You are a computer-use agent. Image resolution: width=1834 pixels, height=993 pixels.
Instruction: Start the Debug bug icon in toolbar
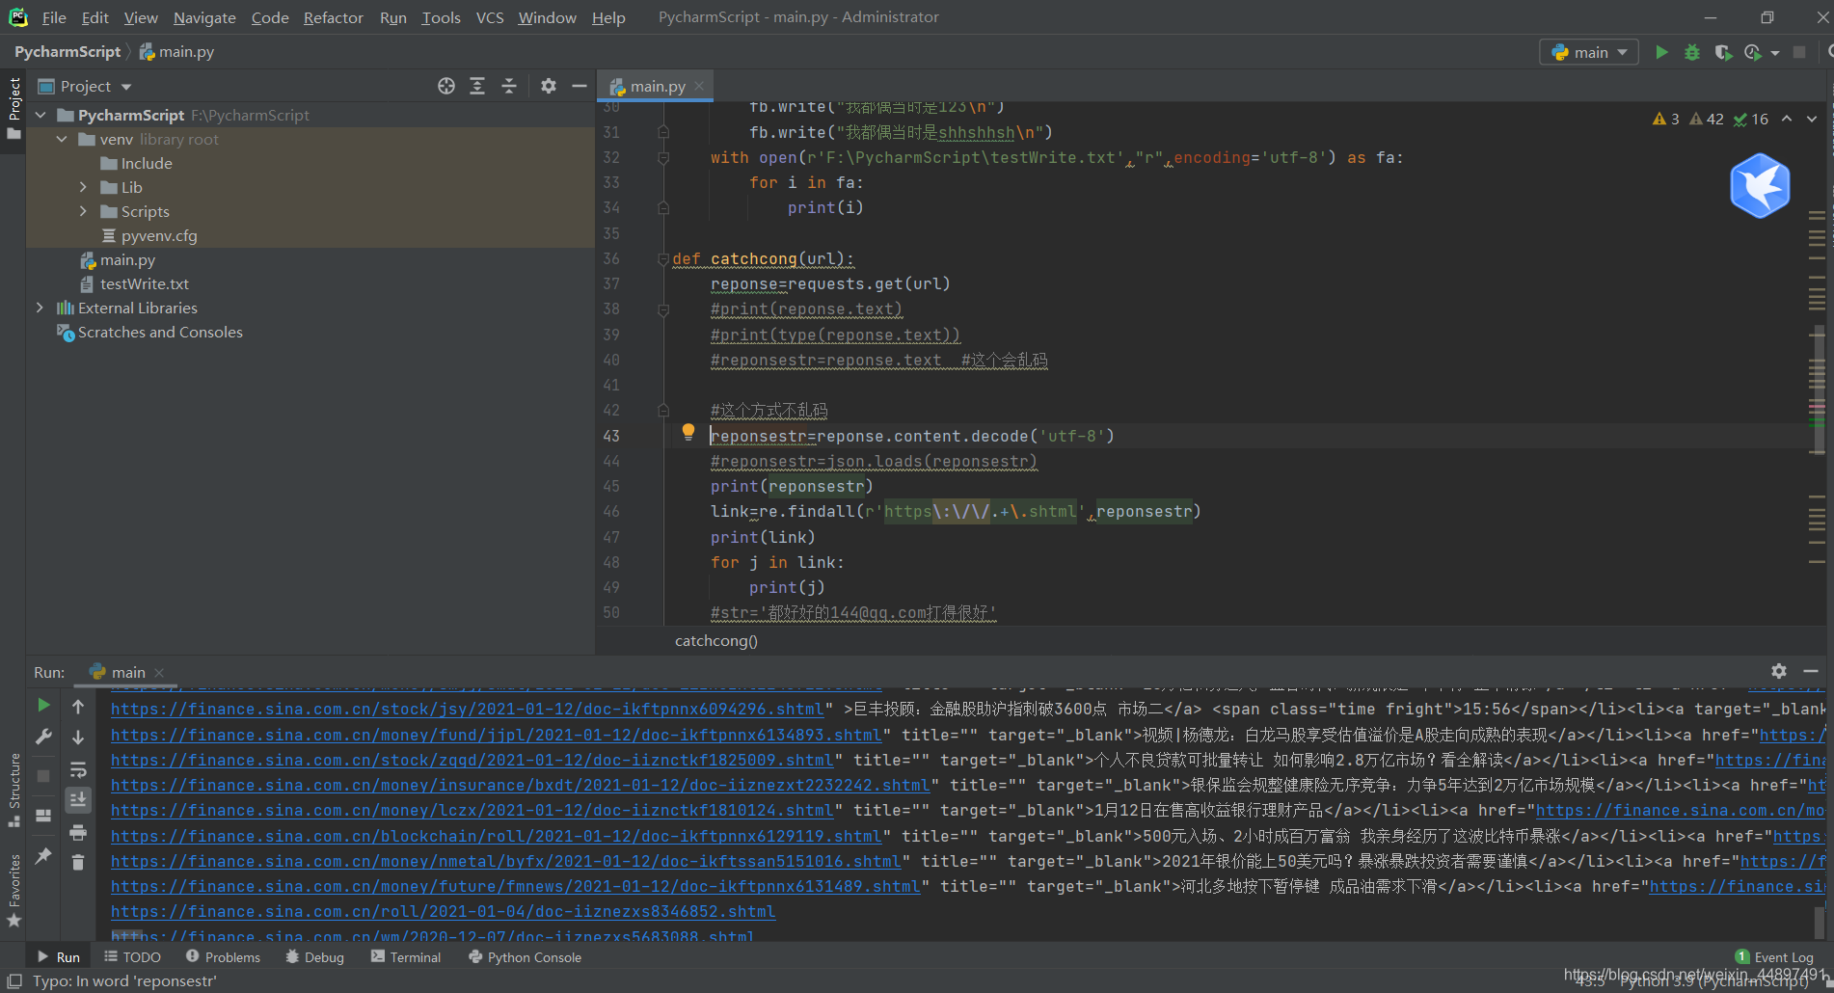coord(1692,52)
